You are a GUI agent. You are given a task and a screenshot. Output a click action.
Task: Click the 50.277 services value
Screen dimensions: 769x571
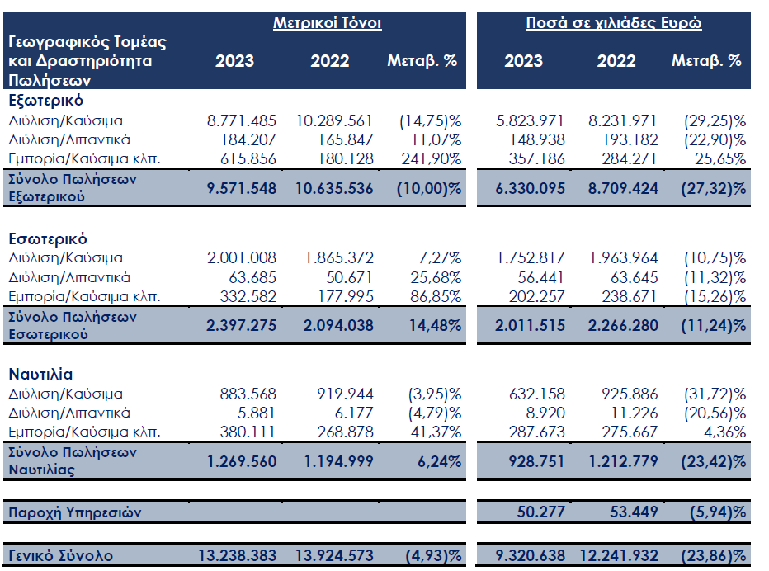point(542,512)
